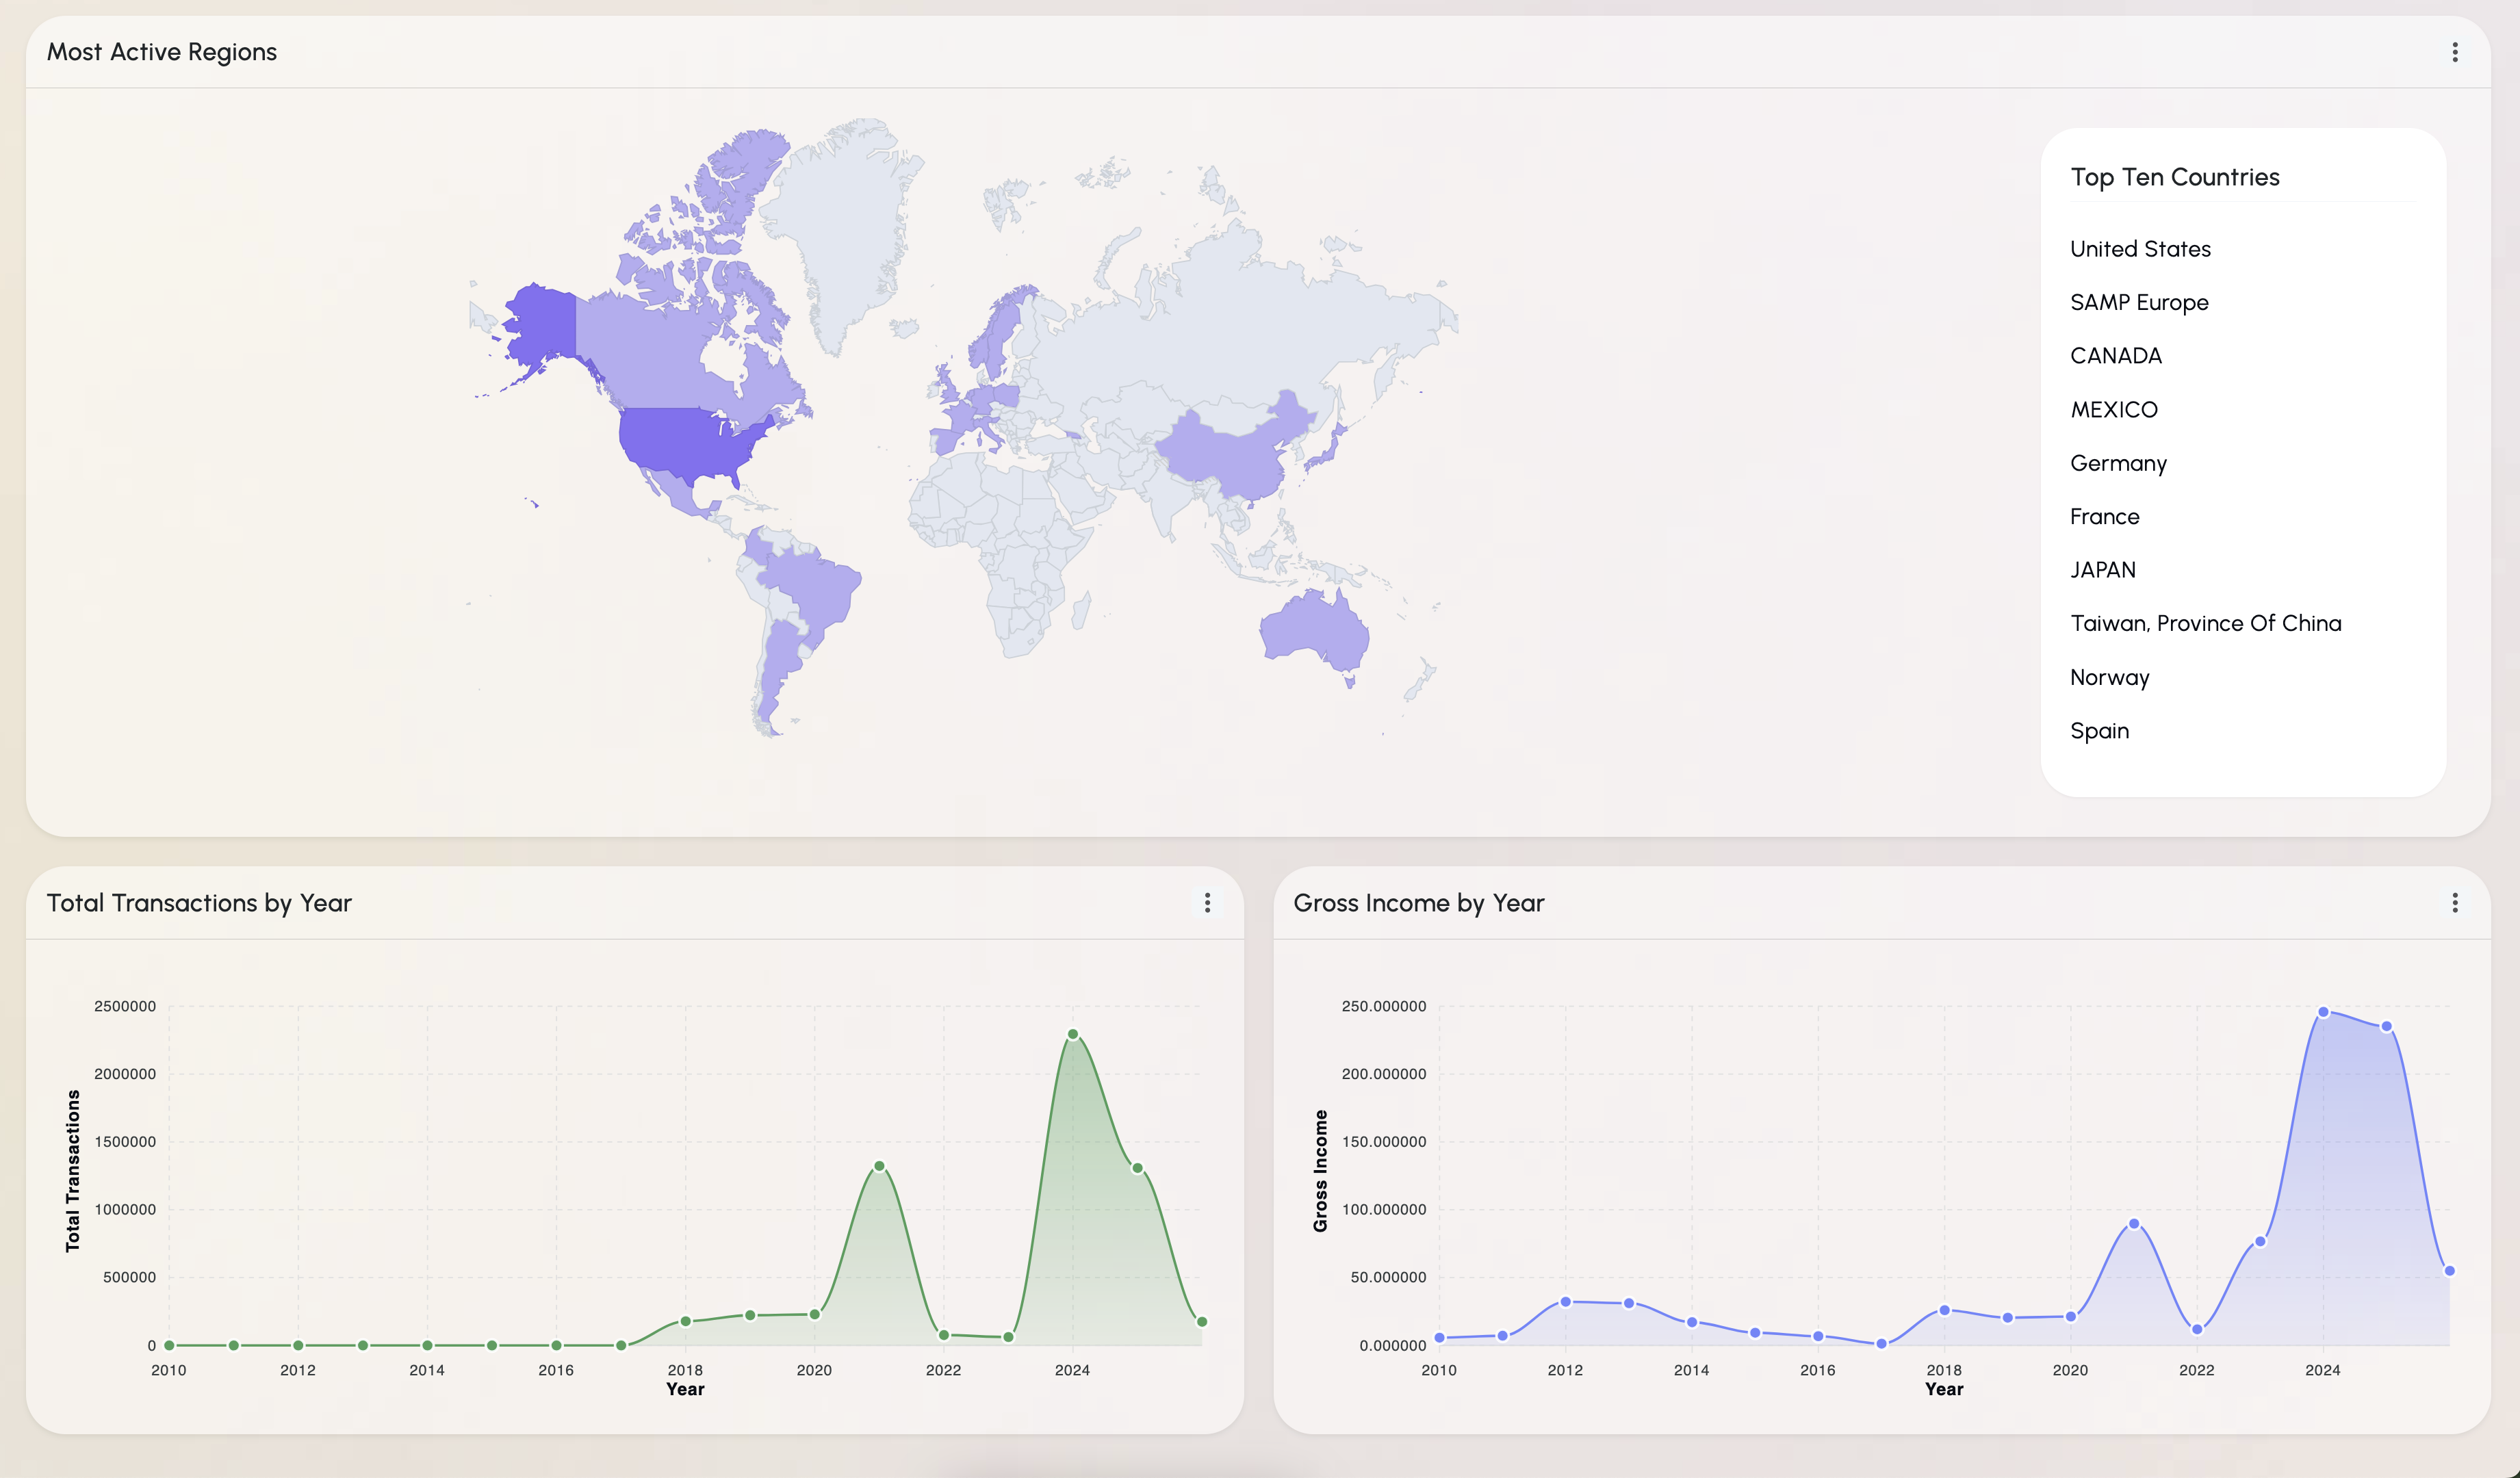The width and height of the screenshot is (2520, 1478).
Task: Click the Gross Income axis title
Action: coord(1320,1171)
